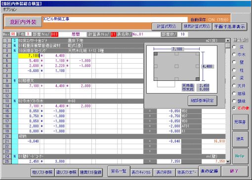The width and height of the screenshot is (252, 180).
Task: Click the WD2 label cell
Action: coord(191,111)
